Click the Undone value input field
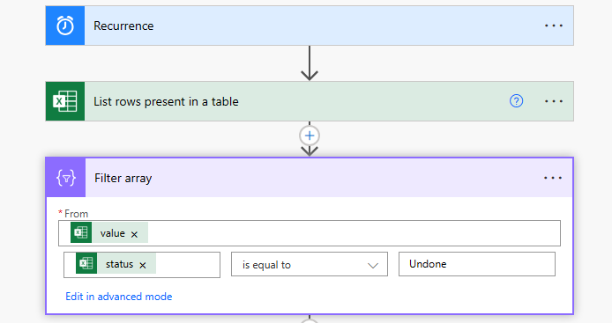Screen dimensions: 612x323 [x=477, y=264]
